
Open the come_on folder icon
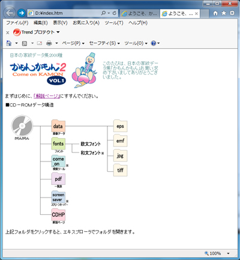(58, 161)
